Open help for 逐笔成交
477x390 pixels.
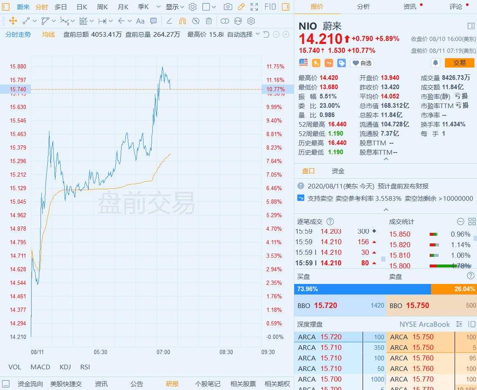coord(330,222)
